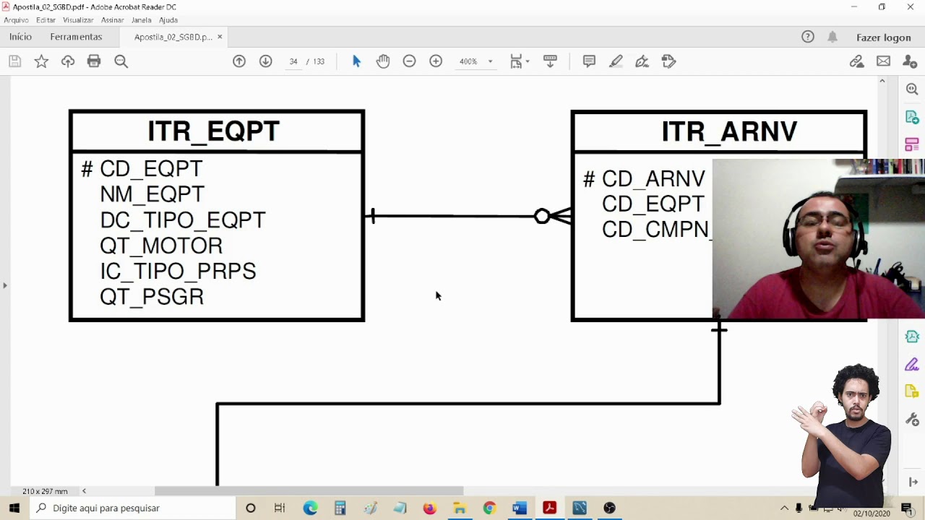Close the Apostila_02_SGBD.pdf tab
Viewport: 925px width, 520px height.
pyautogui.click(x=220, y=37)
